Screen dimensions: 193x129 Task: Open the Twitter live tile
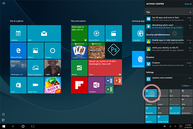pos(52,68)
